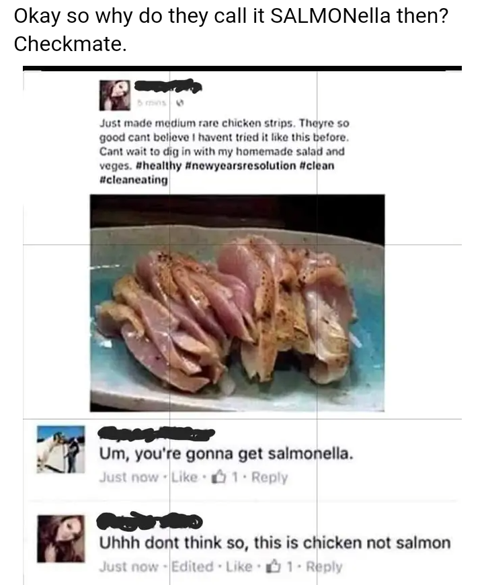Open the horse photo commenter's avatar
This screenshot has width=484, height=585.
[61, 450]
